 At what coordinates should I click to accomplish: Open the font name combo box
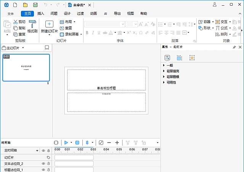(105, 24)
